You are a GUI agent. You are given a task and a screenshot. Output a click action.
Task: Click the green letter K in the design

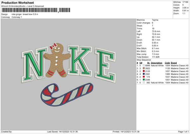(80, 60)
